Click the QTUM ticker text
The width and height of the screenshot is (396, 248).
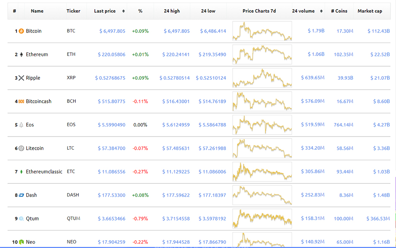pyautogui.click(x=73, y=219)
